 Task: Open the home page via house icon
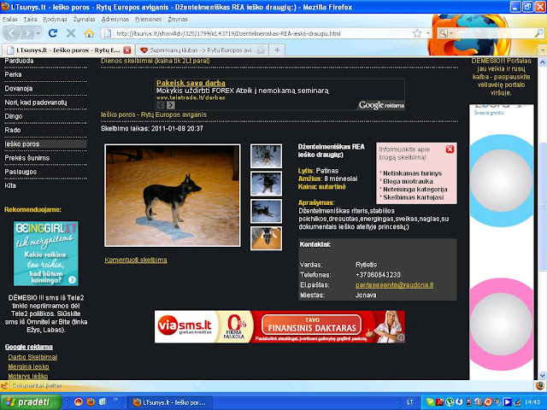tap(89, 33)
